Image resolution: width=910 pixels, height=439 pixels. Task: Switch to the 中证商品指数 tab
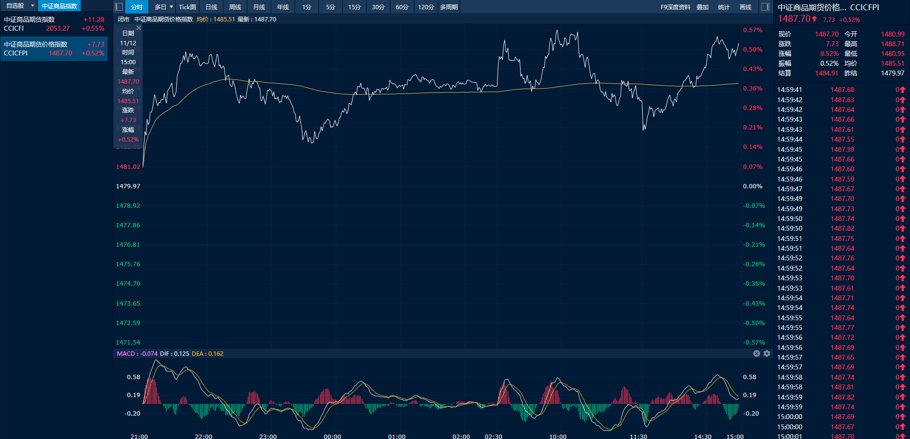(59, 6)
